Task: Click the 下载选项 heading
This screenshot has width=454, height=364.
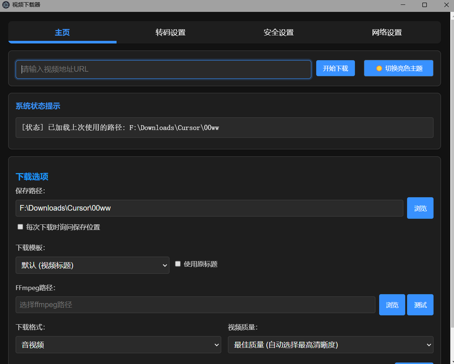Action: pyautogui.click(x=32, y=177)
